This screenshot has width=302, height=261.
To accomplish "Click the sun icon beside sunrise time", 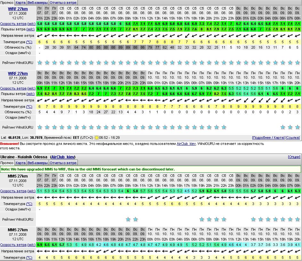I will (97, 138).
